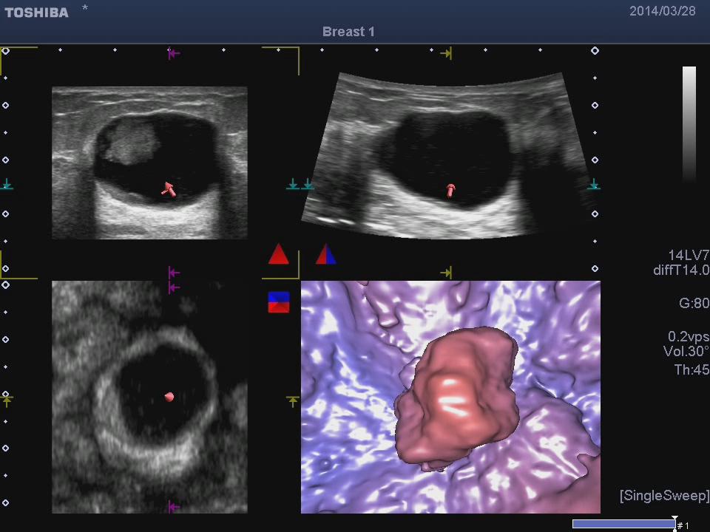Click the red and blue split triangle icon
This screenshot has height=532, width=710.
326,253
